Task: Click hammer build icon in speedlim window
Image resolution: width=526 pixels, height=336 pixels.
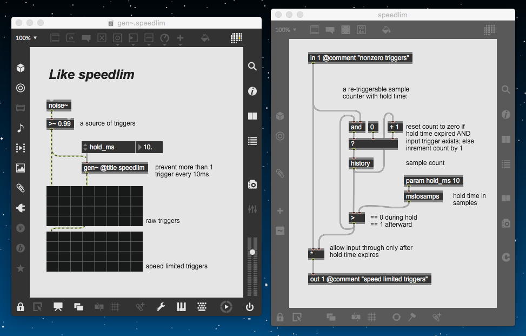Action: [412, 317]
